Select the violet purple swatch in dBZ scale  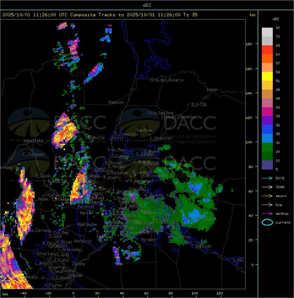pos(267,120)
